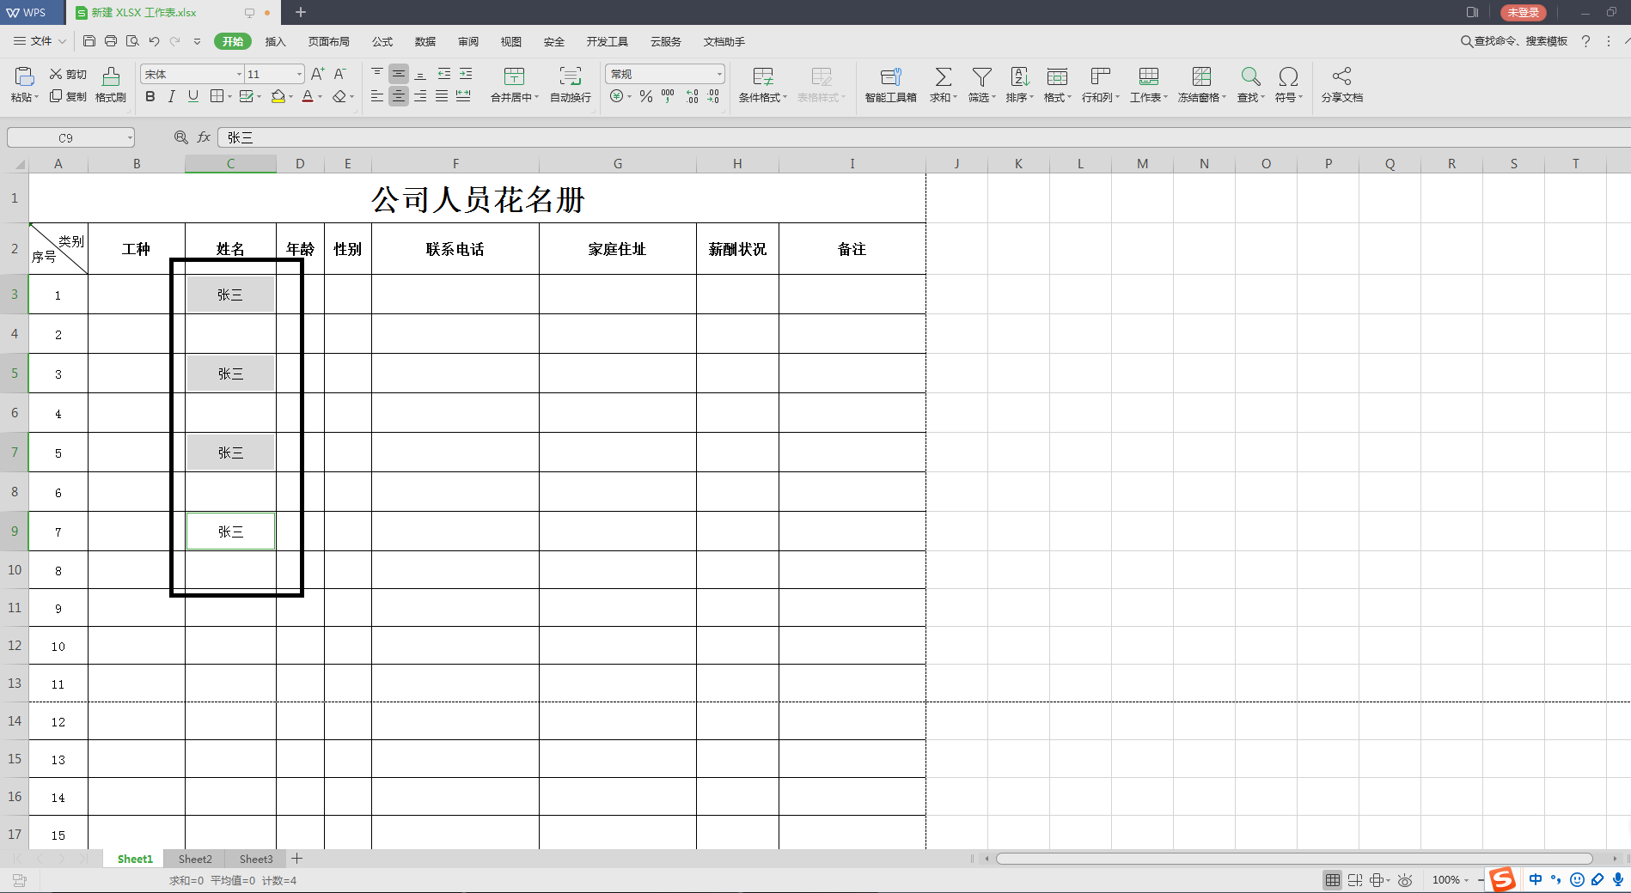
Task: Click the horizontal scrollbar at bottom
Action: point(1293,859)
